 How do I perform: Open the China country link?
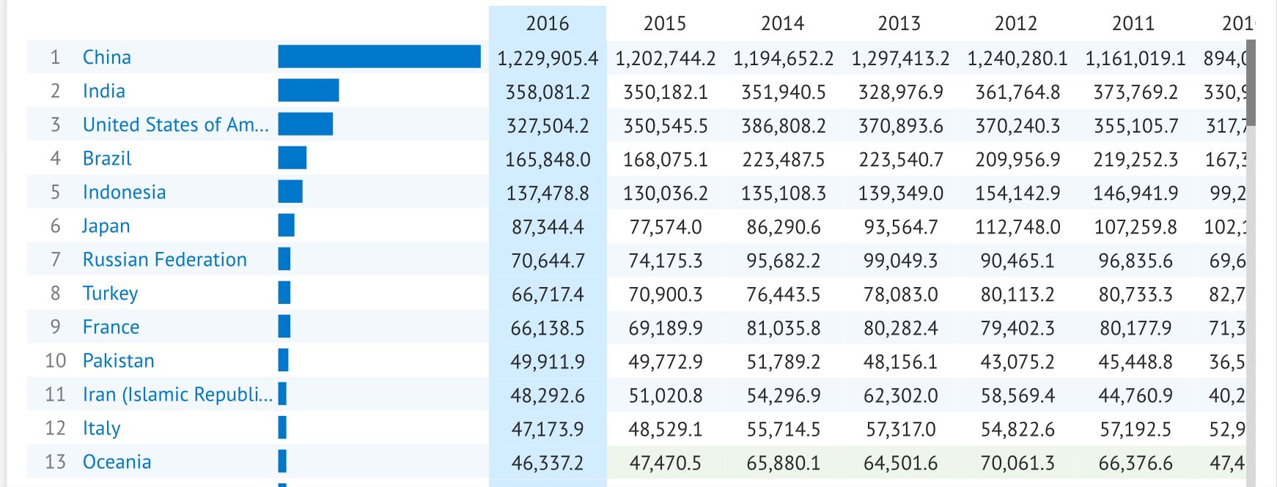(x=107, y=57)
